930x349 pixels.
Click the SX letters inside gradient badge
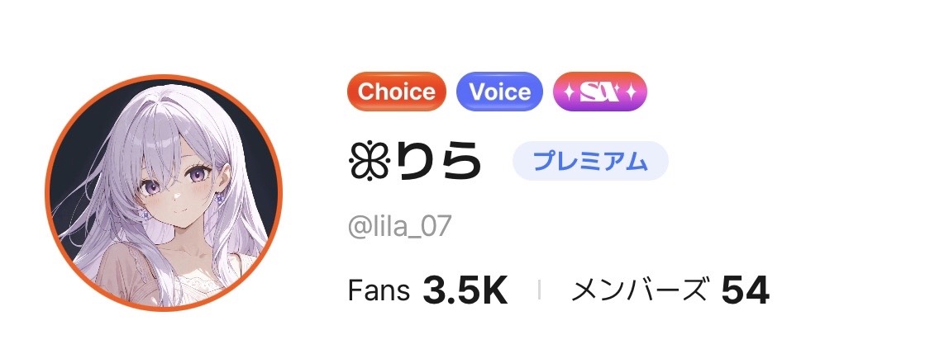tap(599, 91)
